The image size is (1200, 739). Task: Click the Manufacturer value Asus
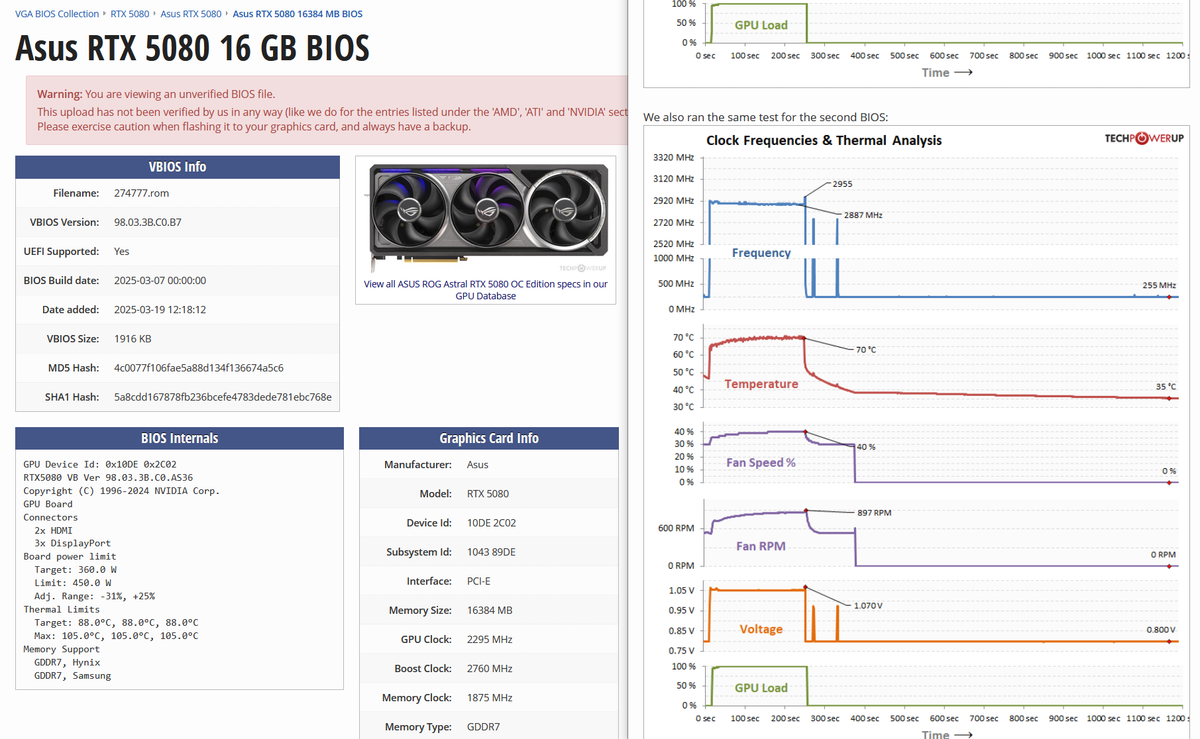click(478, 465)
